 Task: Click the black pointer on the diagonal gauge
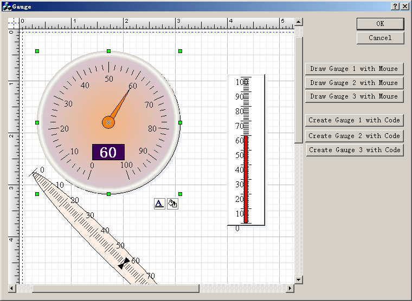125,264
